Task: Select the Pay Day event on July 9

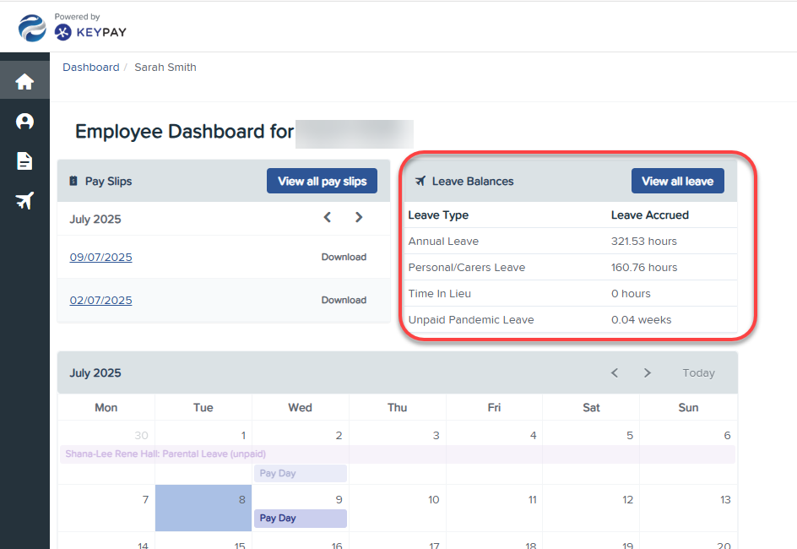Action: [300, 519]
